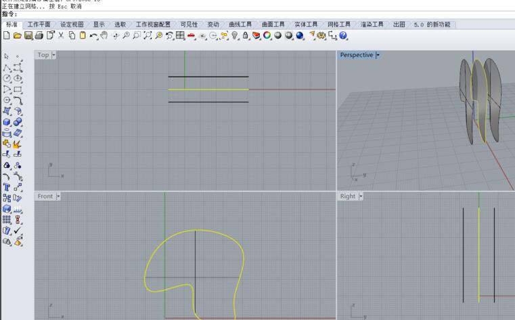Screen dimensions: 515x320
Task: Click the Cut scissors icon
Action: click(x=61, y=35)
